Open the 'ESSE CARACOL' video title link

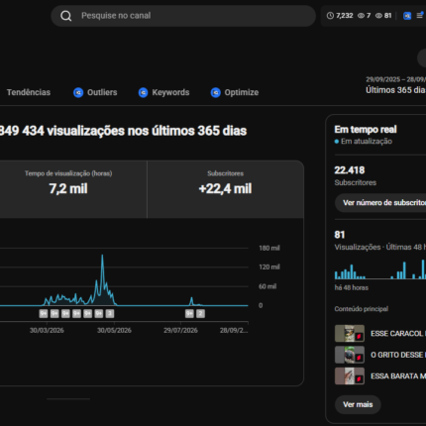click(x=398, y=334)
